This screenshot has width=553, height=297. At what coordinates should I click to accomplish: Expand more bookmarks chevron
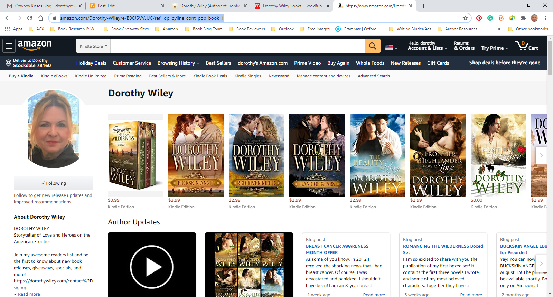click(499, 29)
